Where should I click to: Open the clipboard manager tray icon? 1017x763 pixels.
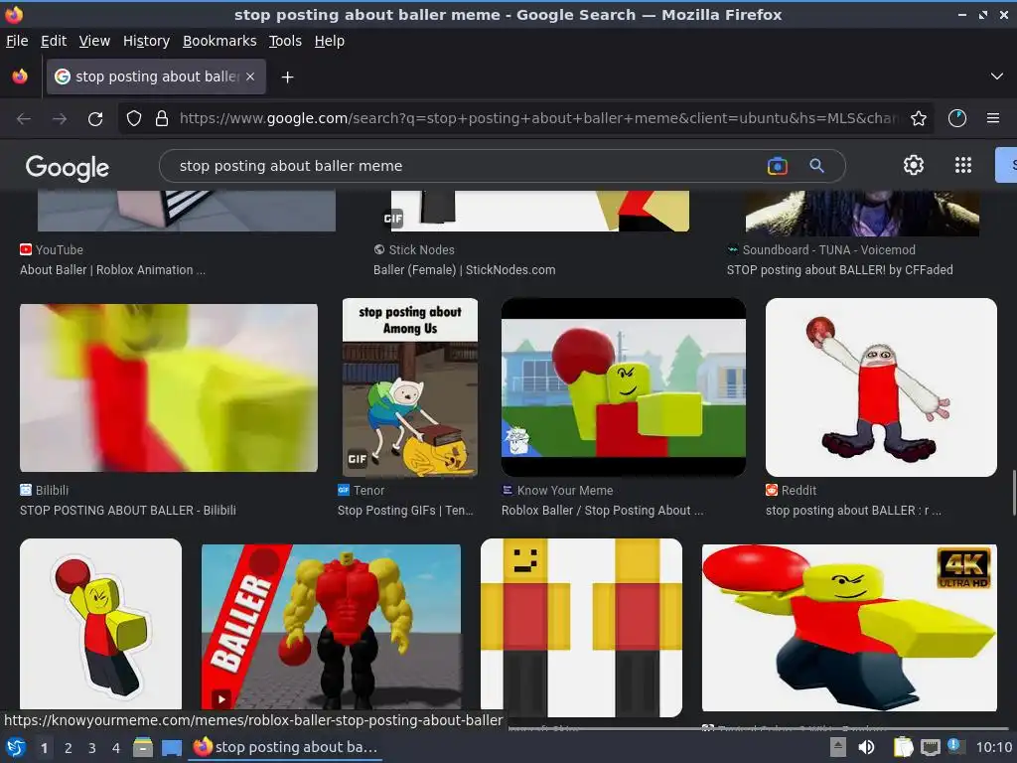click(903, 747)
